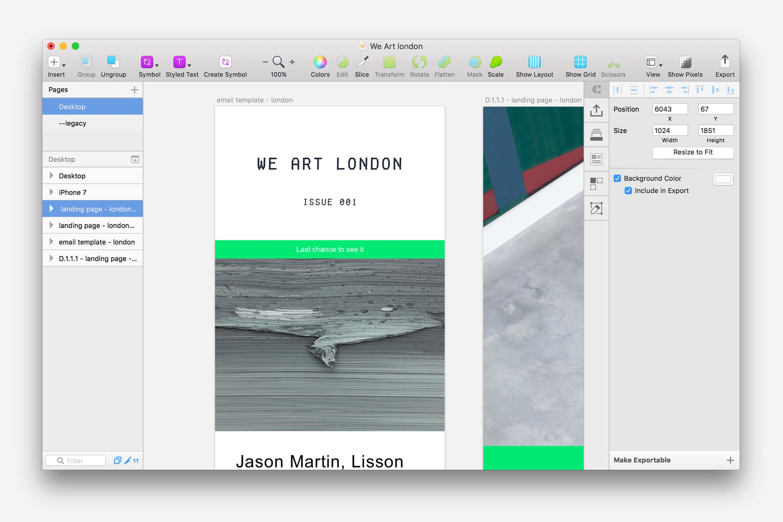This screenshot has height=522, width=783.
Task: Uncheck Include in Export checkbox
Action: point(628,191)
